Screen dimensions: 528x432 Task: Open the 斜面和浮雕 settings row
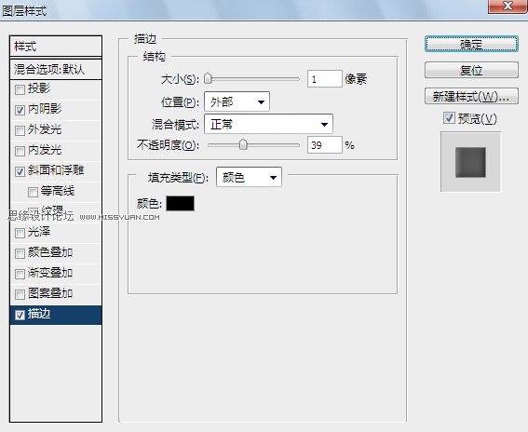tap(56, 171)
